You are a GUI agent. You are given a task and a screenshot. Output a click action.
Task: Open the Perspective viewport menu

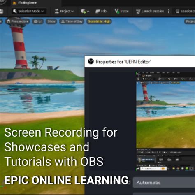(18, 21)
